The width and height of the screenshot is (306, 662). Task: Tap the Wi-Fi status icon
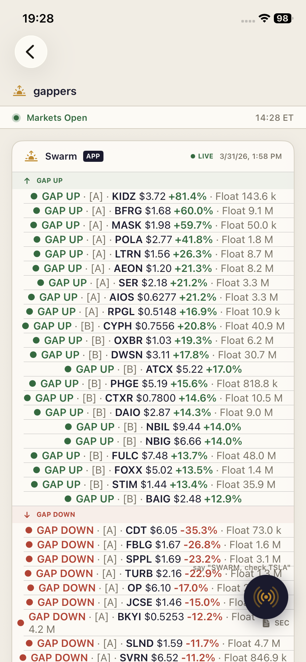pyautogui.click(x=264, y=18)
